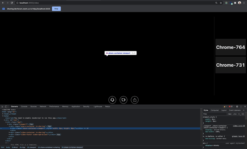This screenshot has width=247, height=149.
Task: Bookmark this page with the star icon
Action: 221,3
